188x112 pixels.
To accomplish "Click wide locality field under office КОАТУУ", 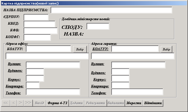I will [x=47, y=56].
